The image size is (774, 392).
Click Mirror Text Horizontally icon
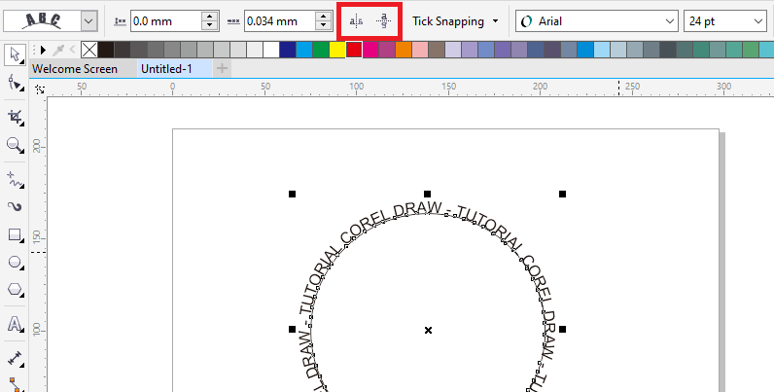pyautogui.click(x=356, y=21)
